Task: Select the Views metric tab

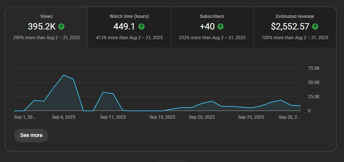Action: click(x=46, y=27)
